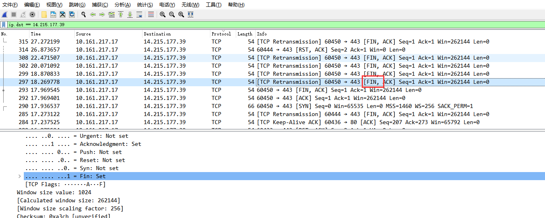545x218 pixels.
Task: Select 'Urgent: Not set' flag line
Action: coord(77,136)
